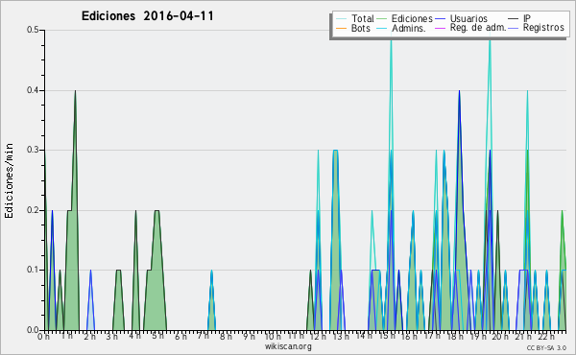This screenshot has width=576, height=355.
Task: Click the '10 h' x-axis label
Action: click(273, 337)
